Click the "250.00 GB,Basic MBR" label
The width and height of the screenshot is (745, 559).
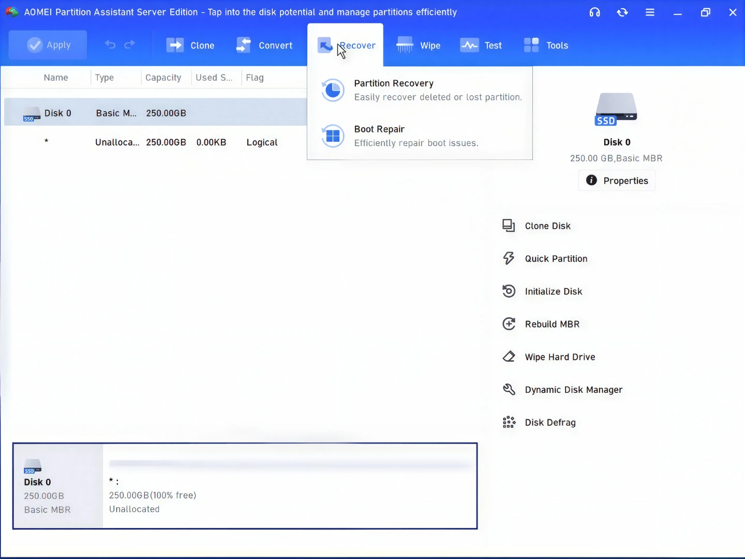click(616, 158)
